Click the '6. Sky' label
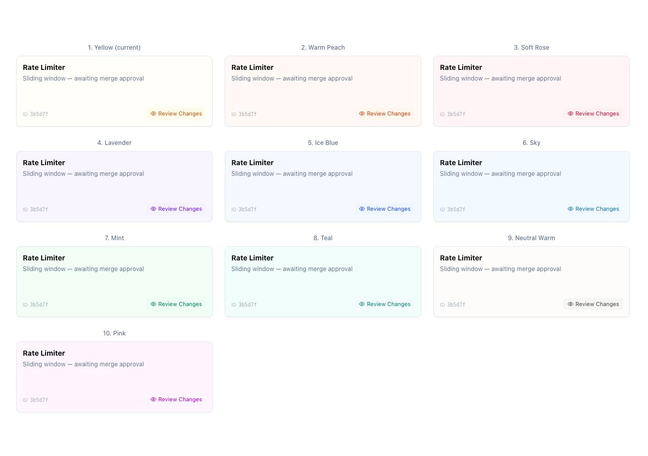 click(532, 143)
